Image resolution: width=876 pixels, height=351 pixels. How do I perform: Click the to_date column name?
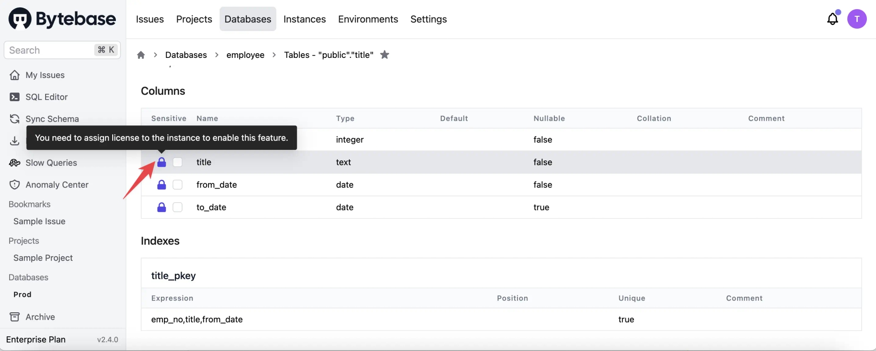(211, 207)
